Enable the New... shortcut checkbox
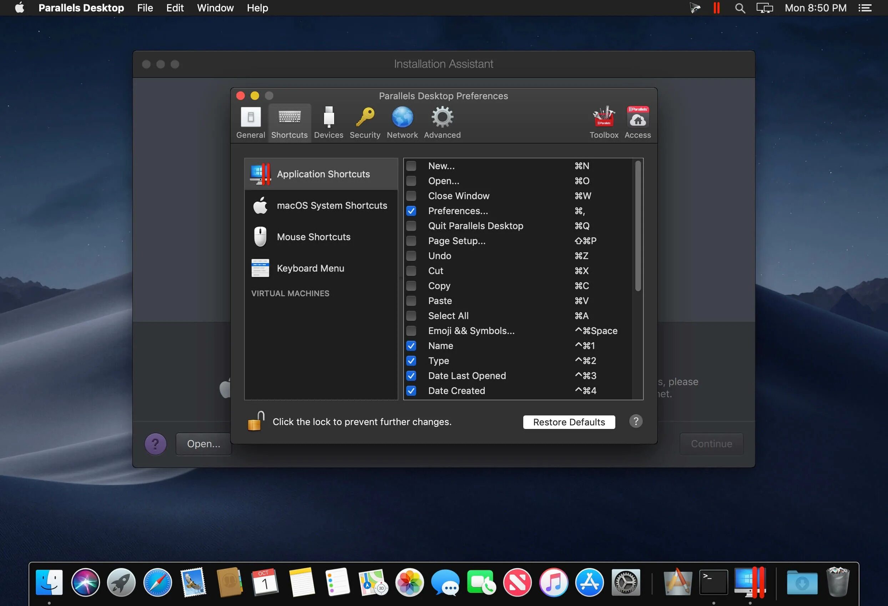 point(411,166)
